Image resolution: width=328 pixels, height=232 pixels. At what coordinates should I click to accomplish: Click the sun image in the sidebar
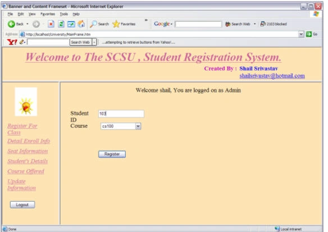(x=26, y=102)
